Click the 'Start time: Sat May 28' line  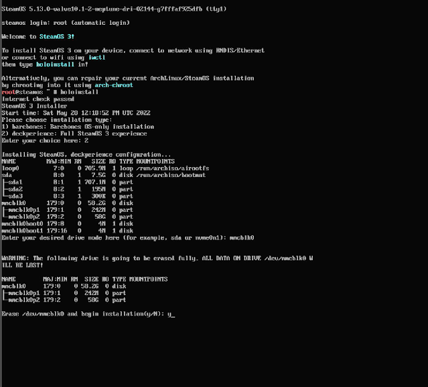pyautogui.click(x=76, y=113)
